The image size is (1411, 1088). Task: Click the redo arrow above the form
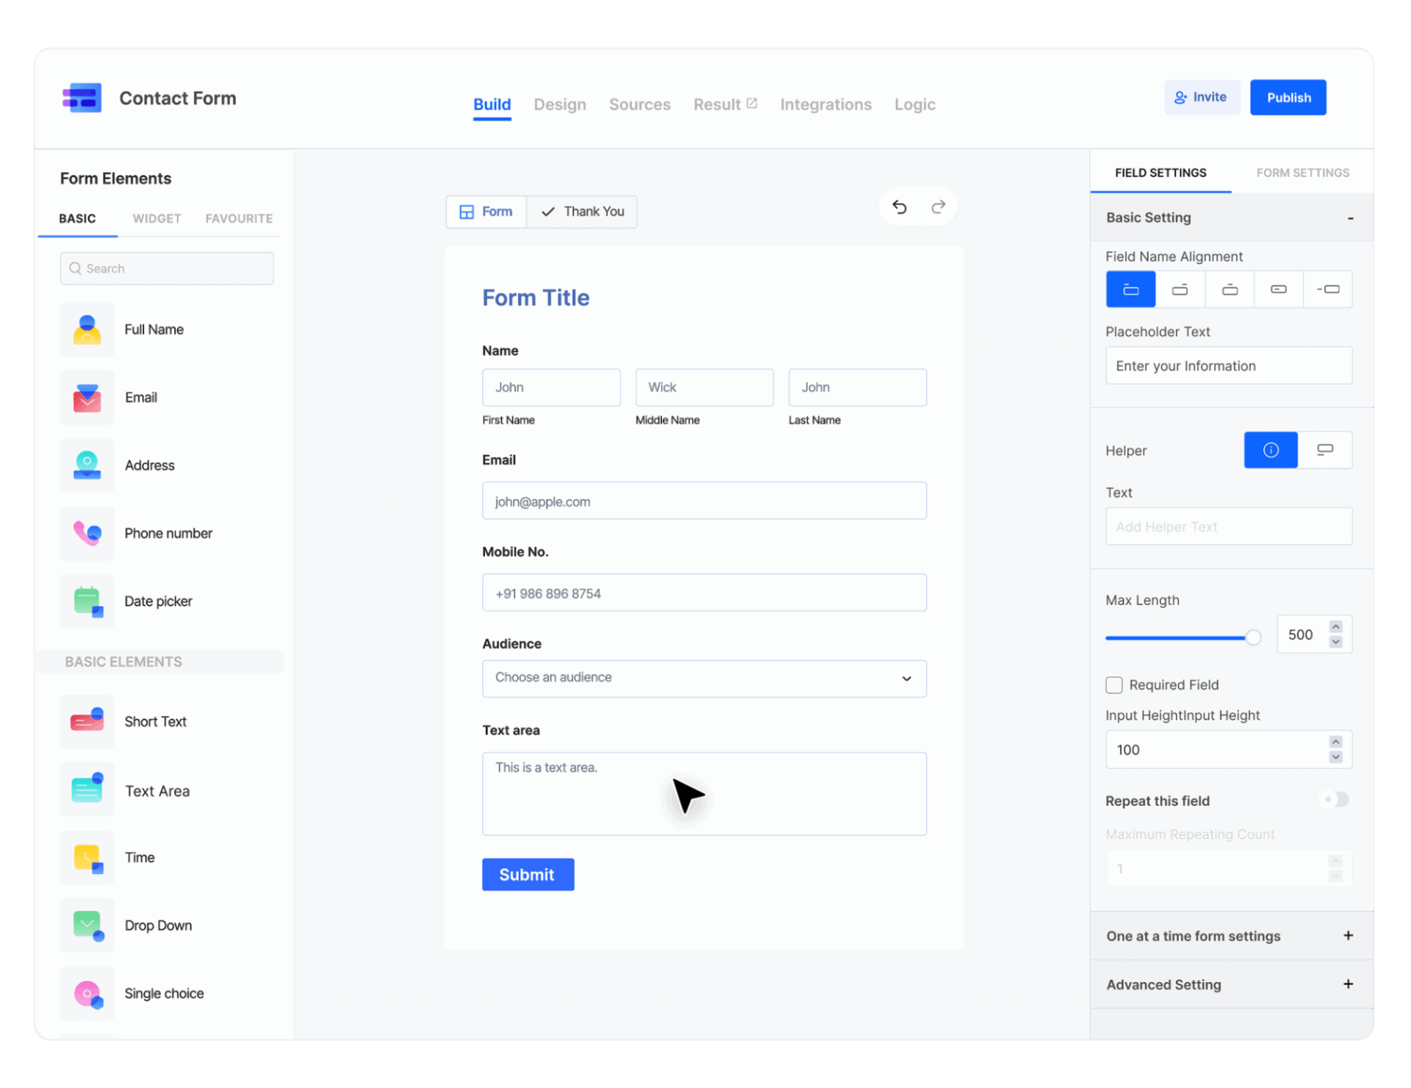(x=938, y=207)
